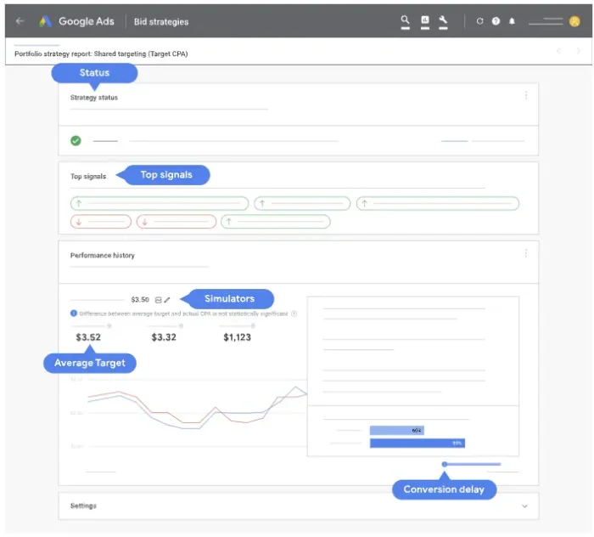Viewport: 594px width, 537px height.
Task: Click help icon after statistically significant text
Action: (294, 314)
